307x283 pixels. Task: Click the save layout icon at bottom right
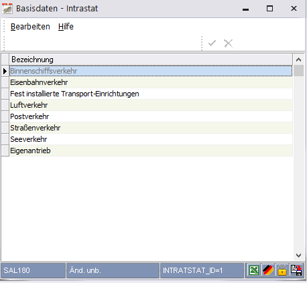(296, 270)
